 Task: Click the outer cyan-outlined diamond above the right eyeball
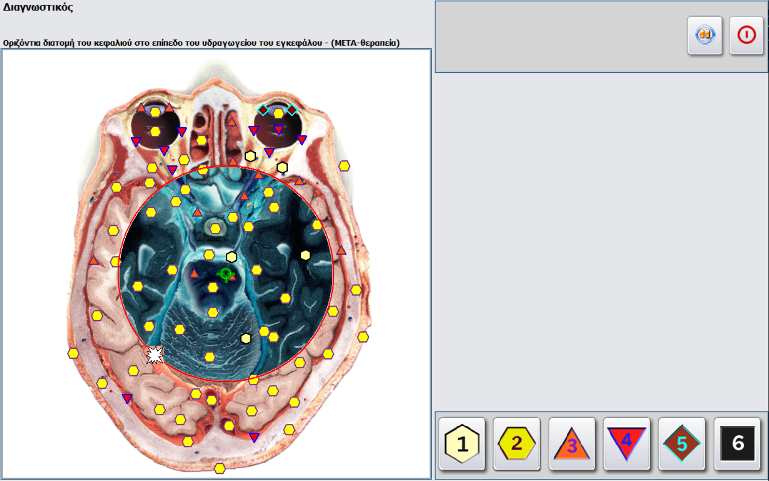pos(291,110)
